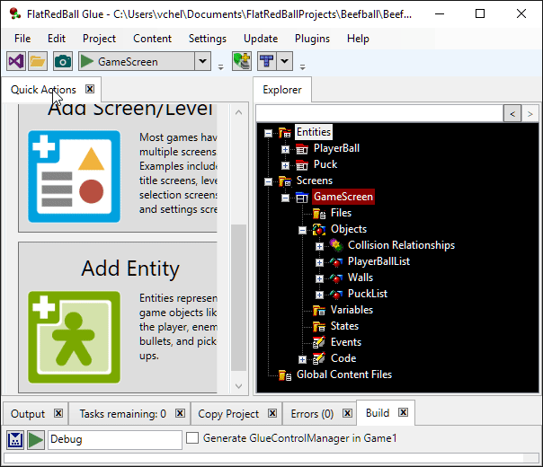Click the open folder toolbar icon
The width and height of the screenshot is (543, 467).
[x=38, y=61]
